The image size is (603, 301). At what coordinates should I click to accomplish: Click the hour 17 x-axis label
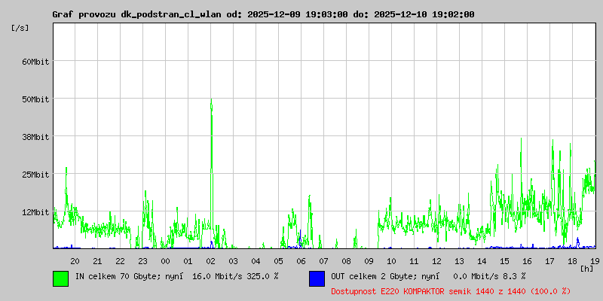pyautogui.click(x=550, y=261)
